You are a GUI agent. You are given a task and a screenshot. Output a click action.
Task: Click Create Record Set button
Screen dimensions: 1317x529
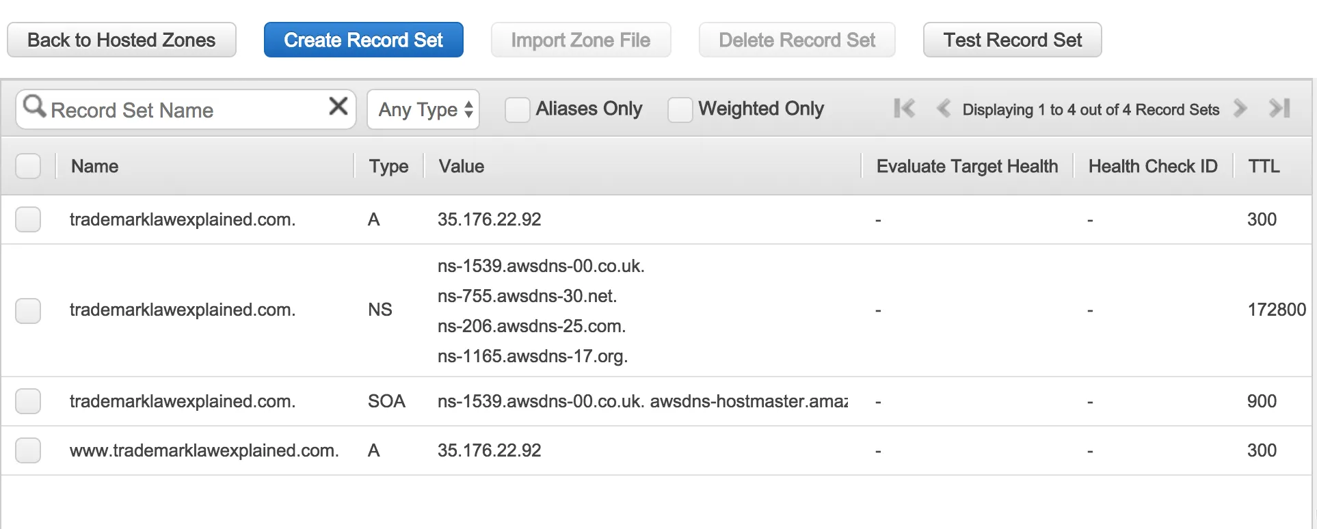tap(363, 40)
